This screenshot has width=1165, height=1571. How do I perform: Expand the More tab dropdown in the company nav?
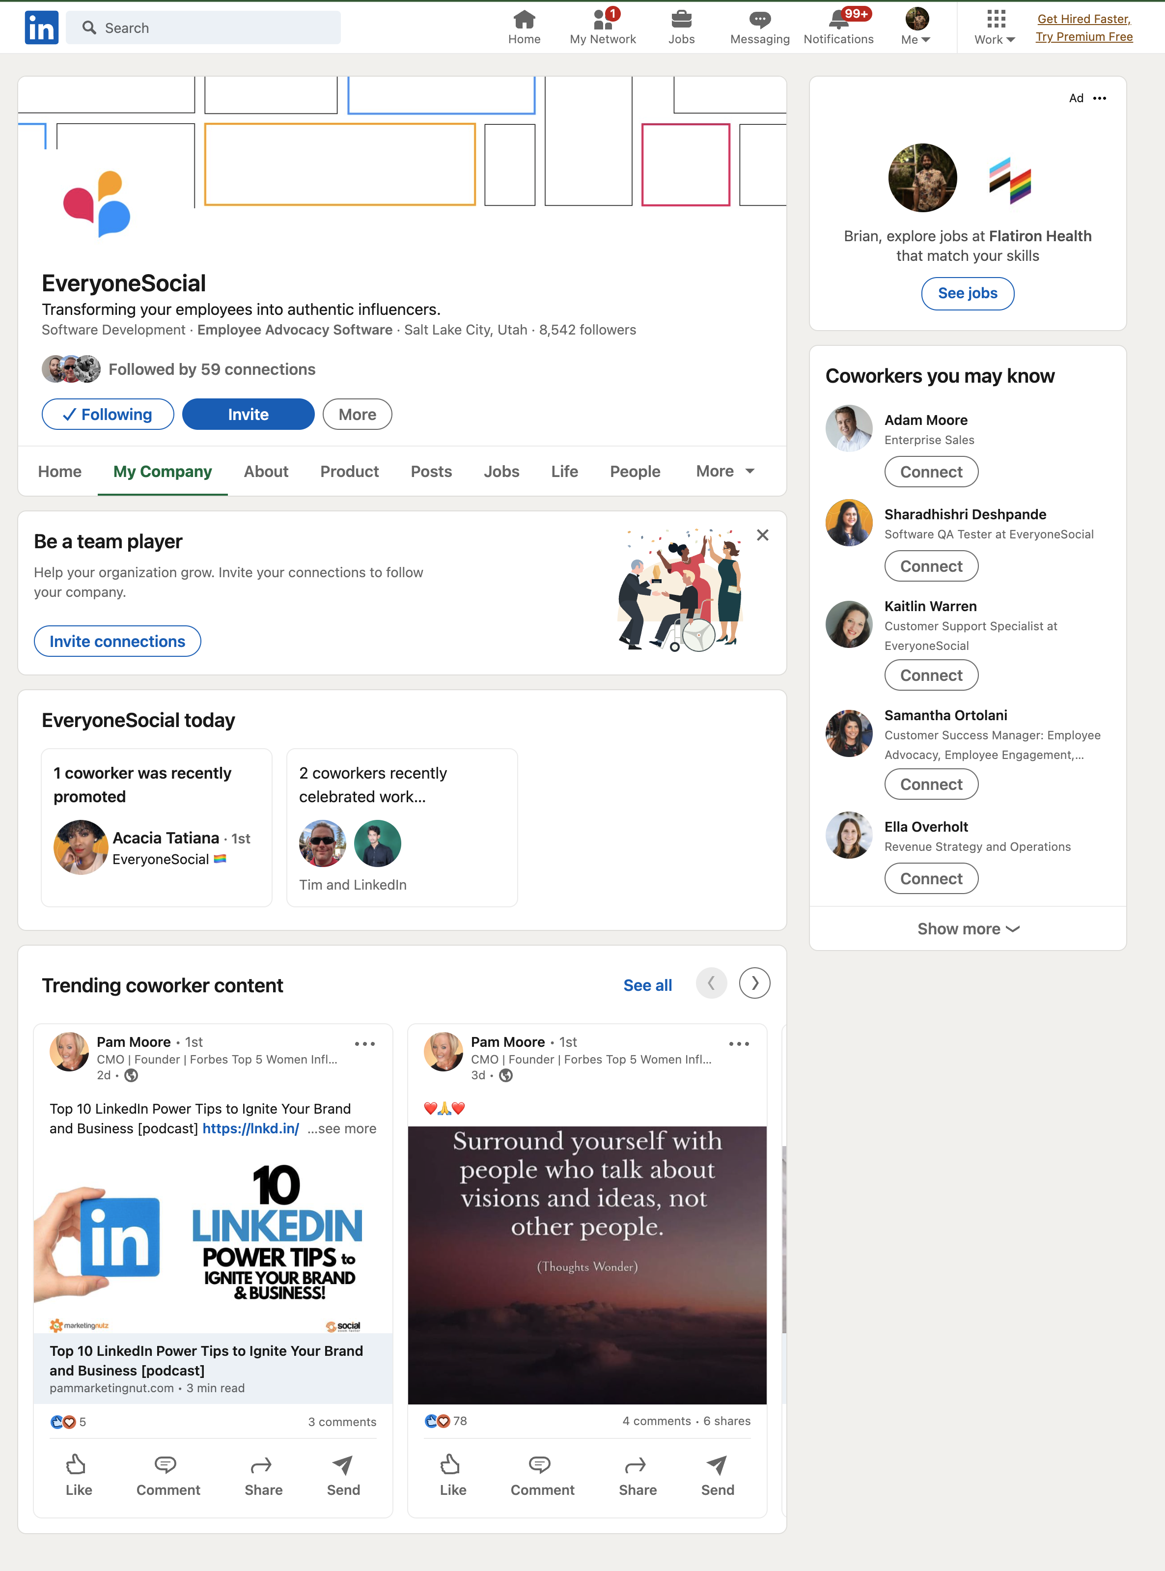[725, 471]
